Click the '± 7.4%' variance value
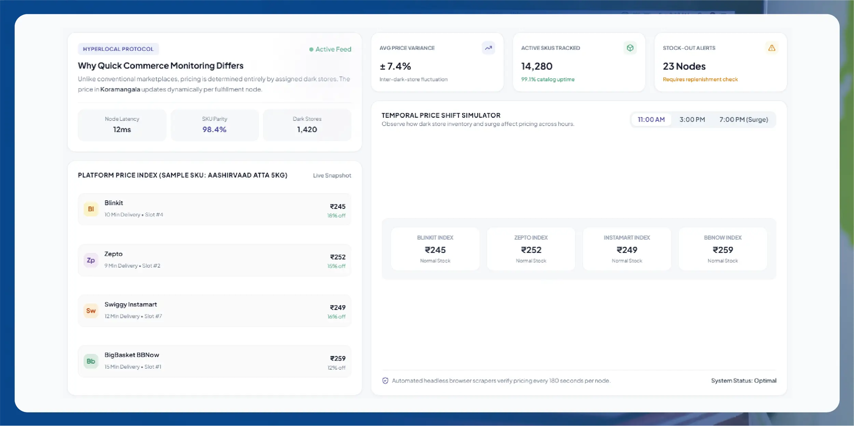854x426 pixels. [395, 66]
